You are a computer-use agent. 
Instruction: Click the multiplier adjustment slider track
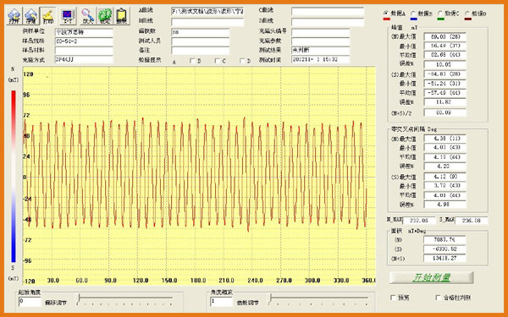click(x=319, y=300)
